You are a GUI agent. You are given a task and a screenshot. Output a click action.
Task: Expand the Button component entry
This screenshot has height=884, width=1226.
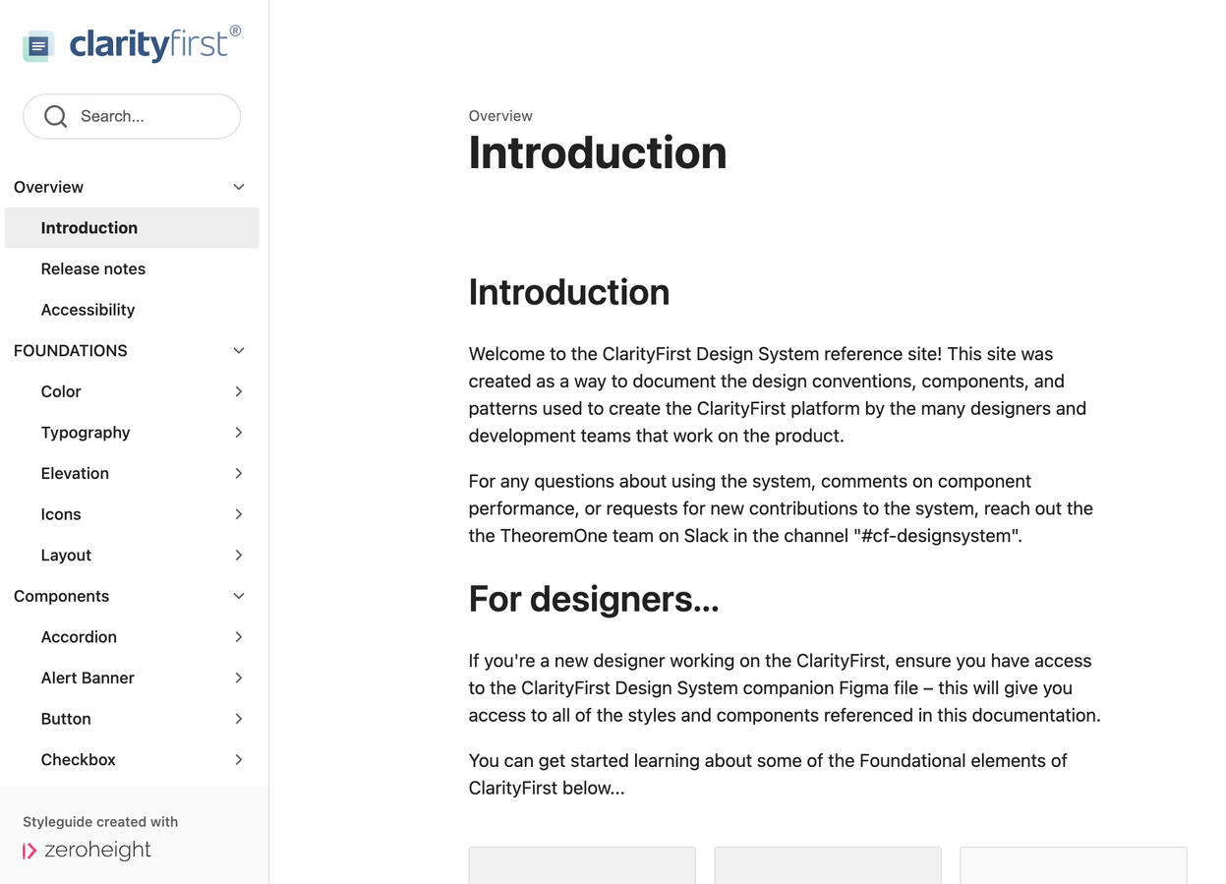click(x=238, y=719)
